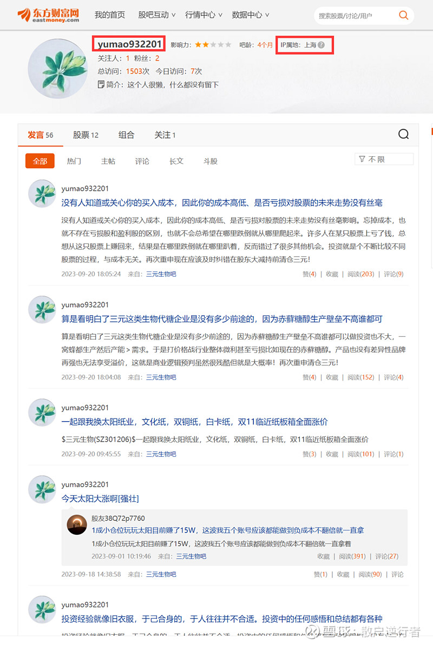This screenshot has width=433, height=645.
Task: Click 股友38Q72p7760 sunset avatar
Action: (77, 524)
